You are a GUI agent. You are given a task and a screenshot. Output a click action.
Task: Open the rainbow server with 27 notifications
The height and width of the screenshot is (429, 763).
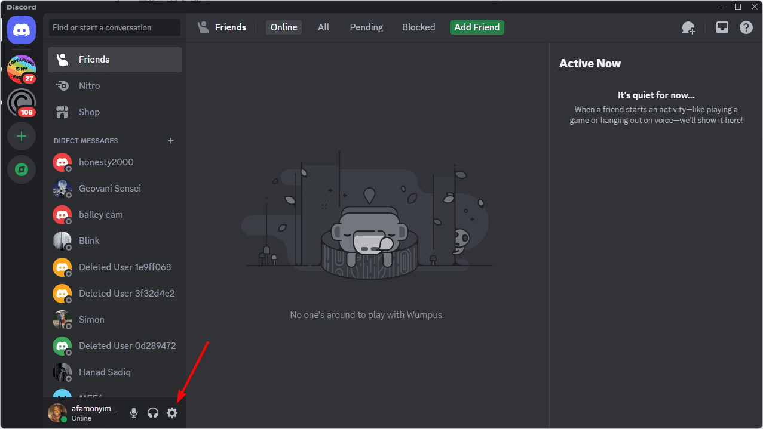(22, 69)
